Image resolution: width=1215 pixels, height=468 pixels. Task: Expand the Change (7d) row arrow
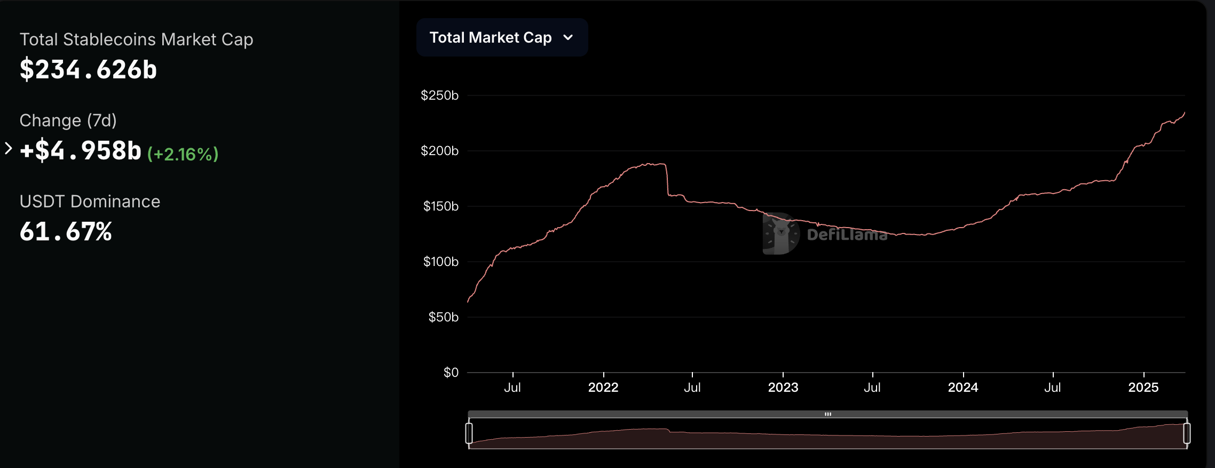point(8,148)
